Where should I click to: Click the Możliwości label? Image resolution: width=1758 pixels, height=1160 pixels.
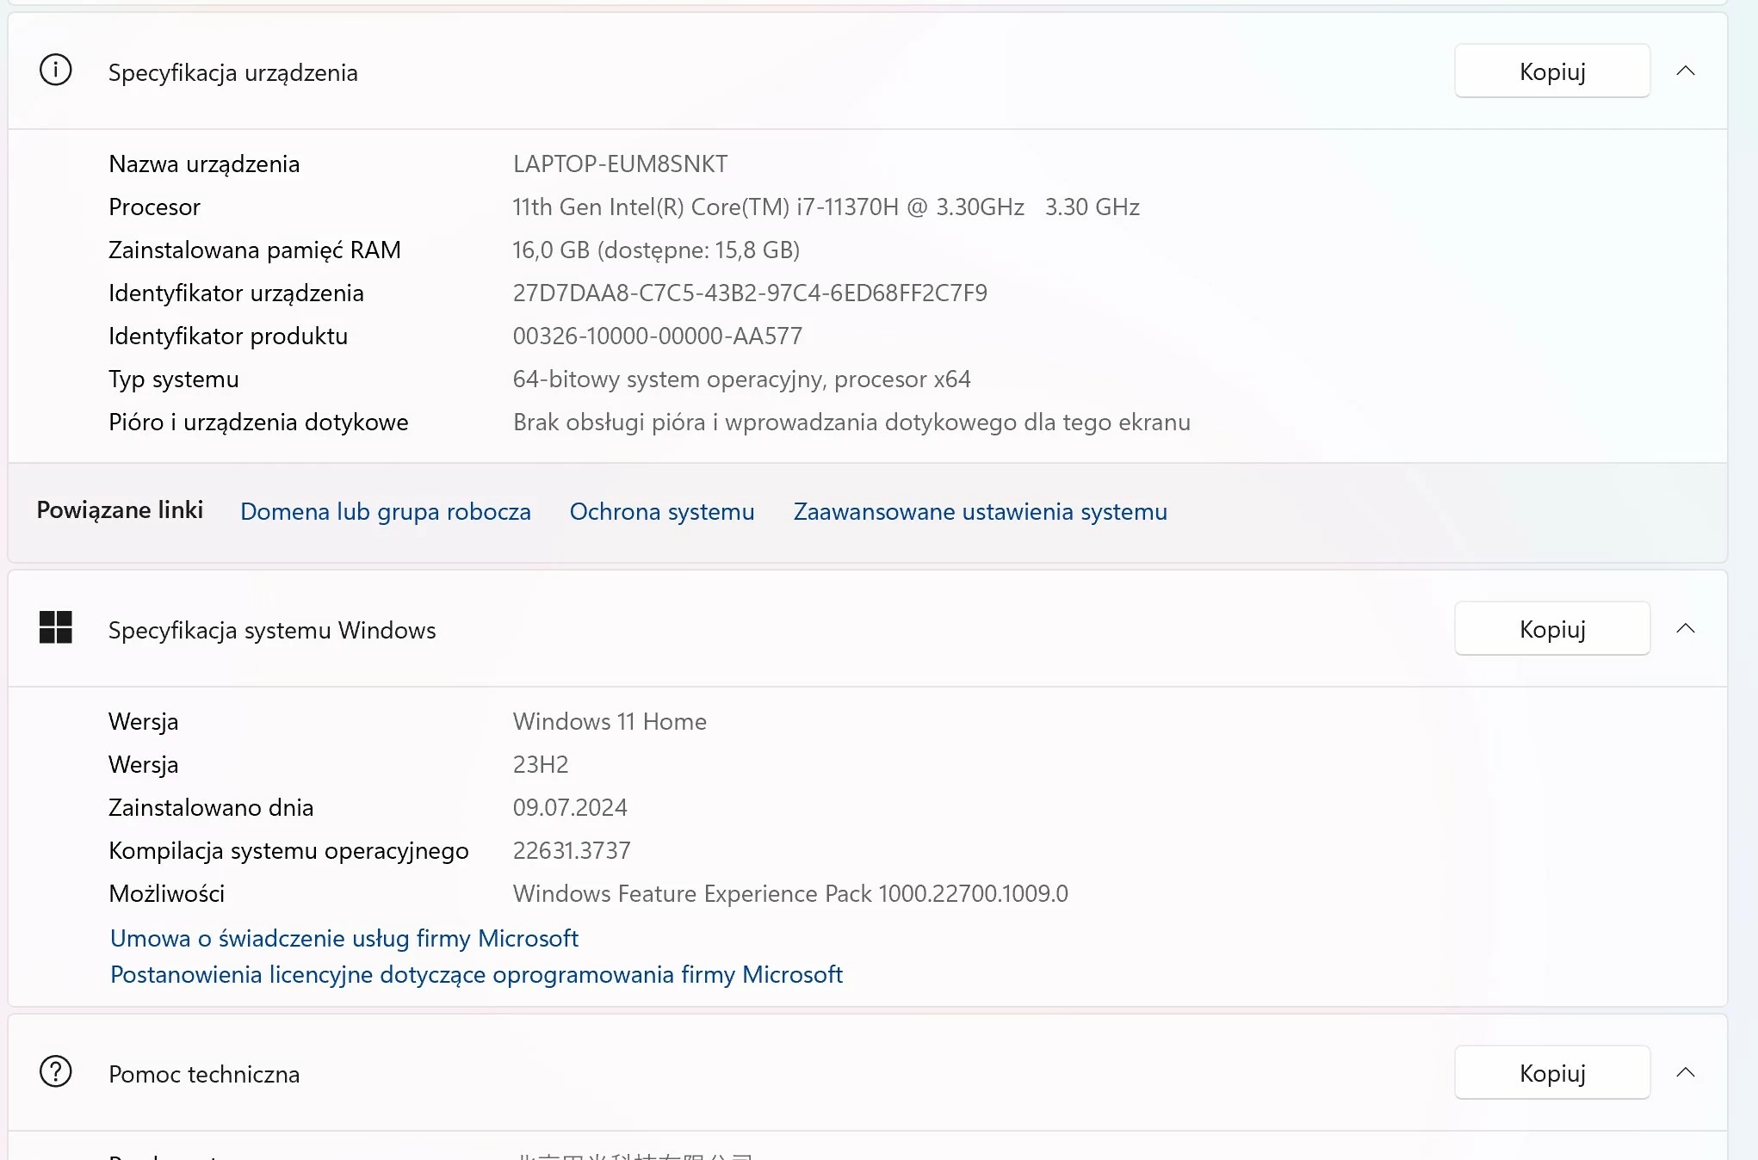click(x=166, y=893)
